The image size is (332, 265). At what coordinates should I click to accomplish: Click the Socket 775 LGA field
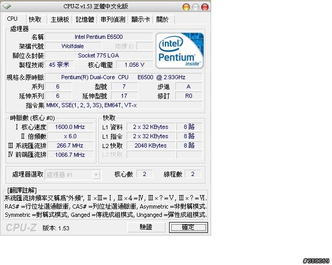coord(99,55)
